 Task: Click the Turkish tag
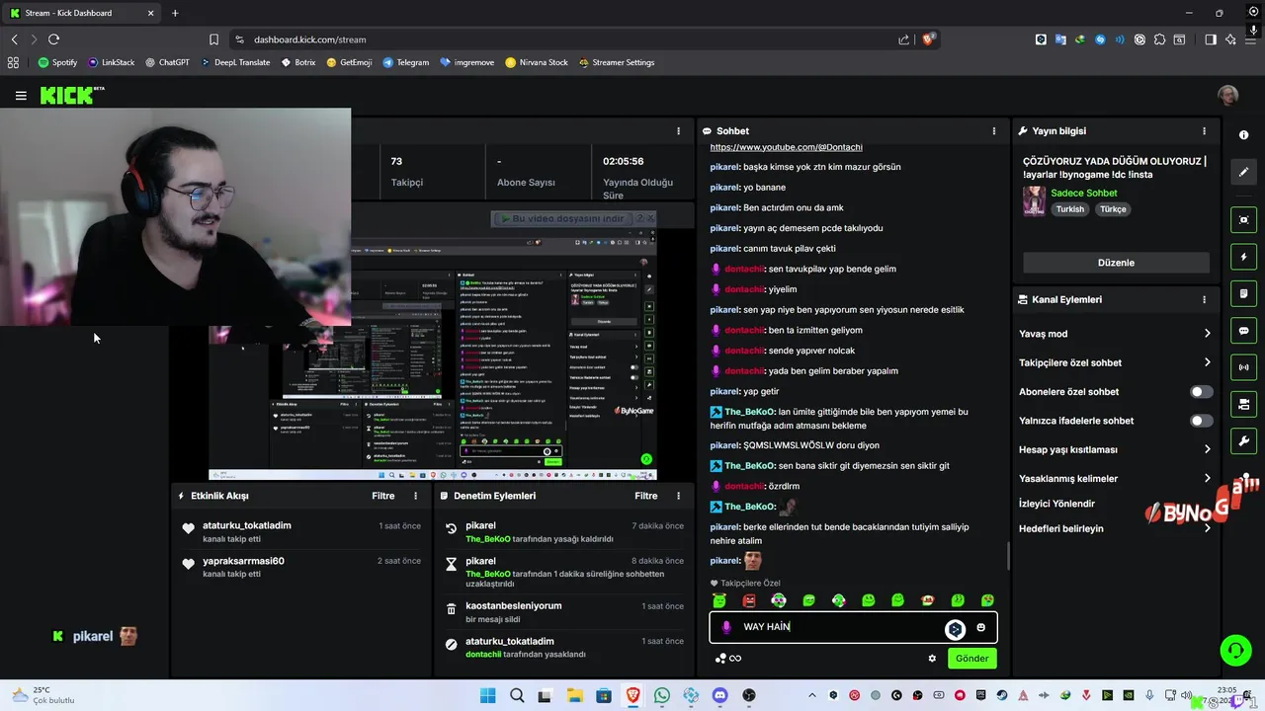[1069, 209]
